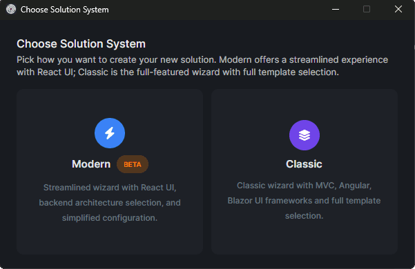This screenshot has width=415, height=269.
Task: Click the 'Pick how you want to create' subtitle text
Action: coord(202,66)
